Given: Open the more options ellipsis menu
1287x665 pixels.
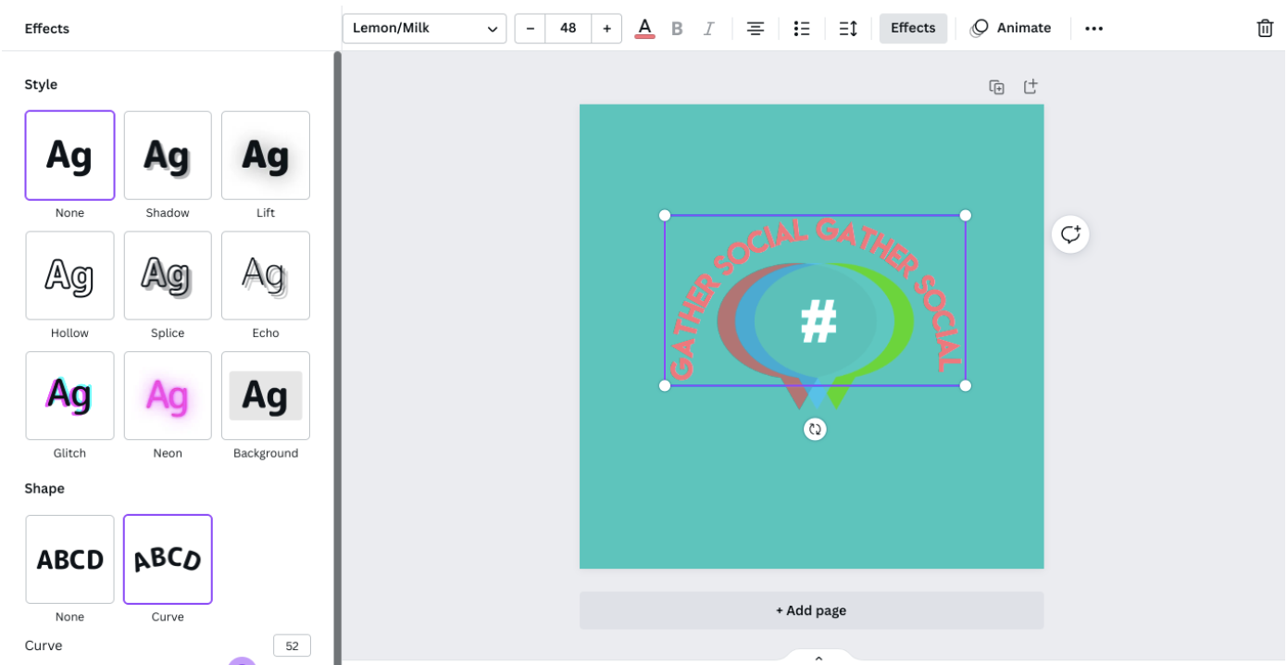Looking at the screenshot, I should pos(1093,29).
